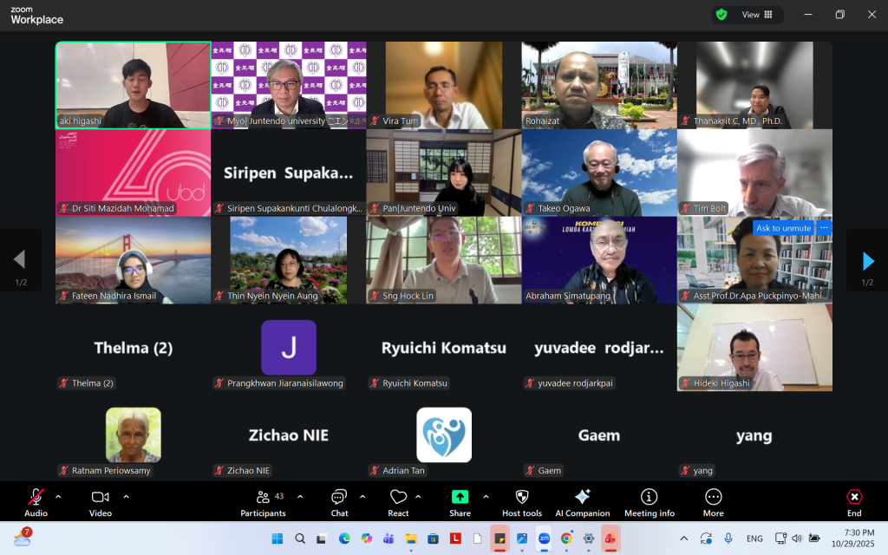Open the View layout menu
Viewport: 888px width, 555px height.
pyautogui.click(x=756, y=15)
